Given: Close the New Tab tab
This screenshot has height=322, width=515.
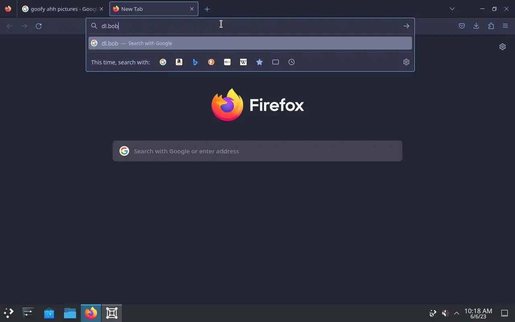Looking at the screenshot, I should [x=192, y=9].
